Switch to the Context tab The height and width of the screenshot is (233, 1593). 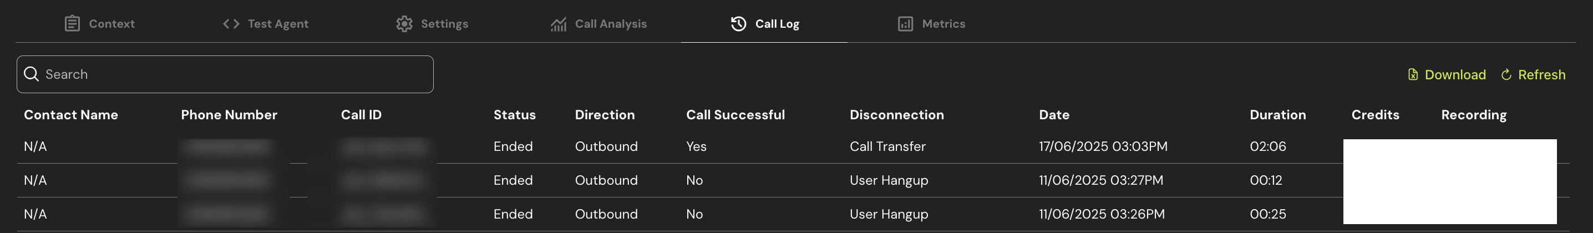pos(111,23)
